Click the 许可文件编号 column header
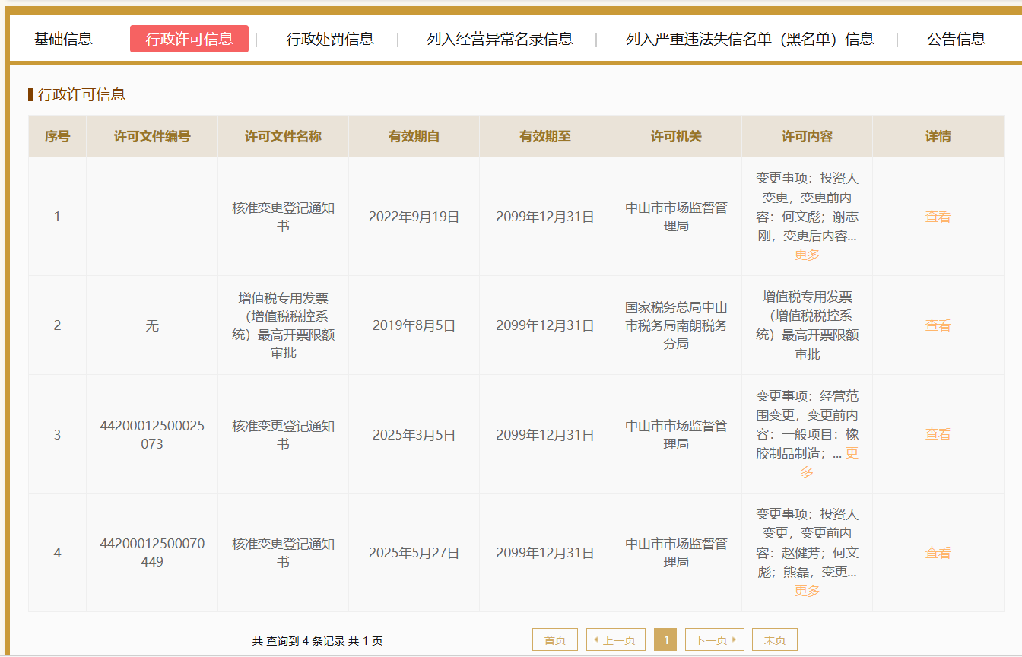This screenshot has width=1022, height=657. coord(152,137)
